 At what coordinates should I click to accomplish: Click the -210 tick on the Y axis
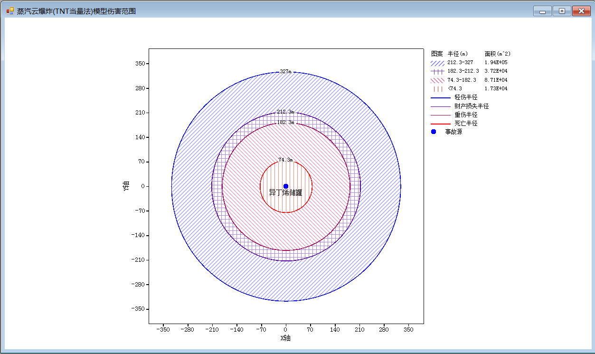click(x=139, y=260)
